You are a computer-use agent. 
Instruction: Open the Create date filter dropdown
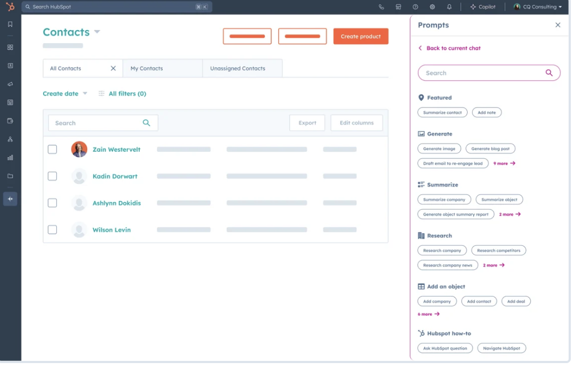click(x=65, y=94)
